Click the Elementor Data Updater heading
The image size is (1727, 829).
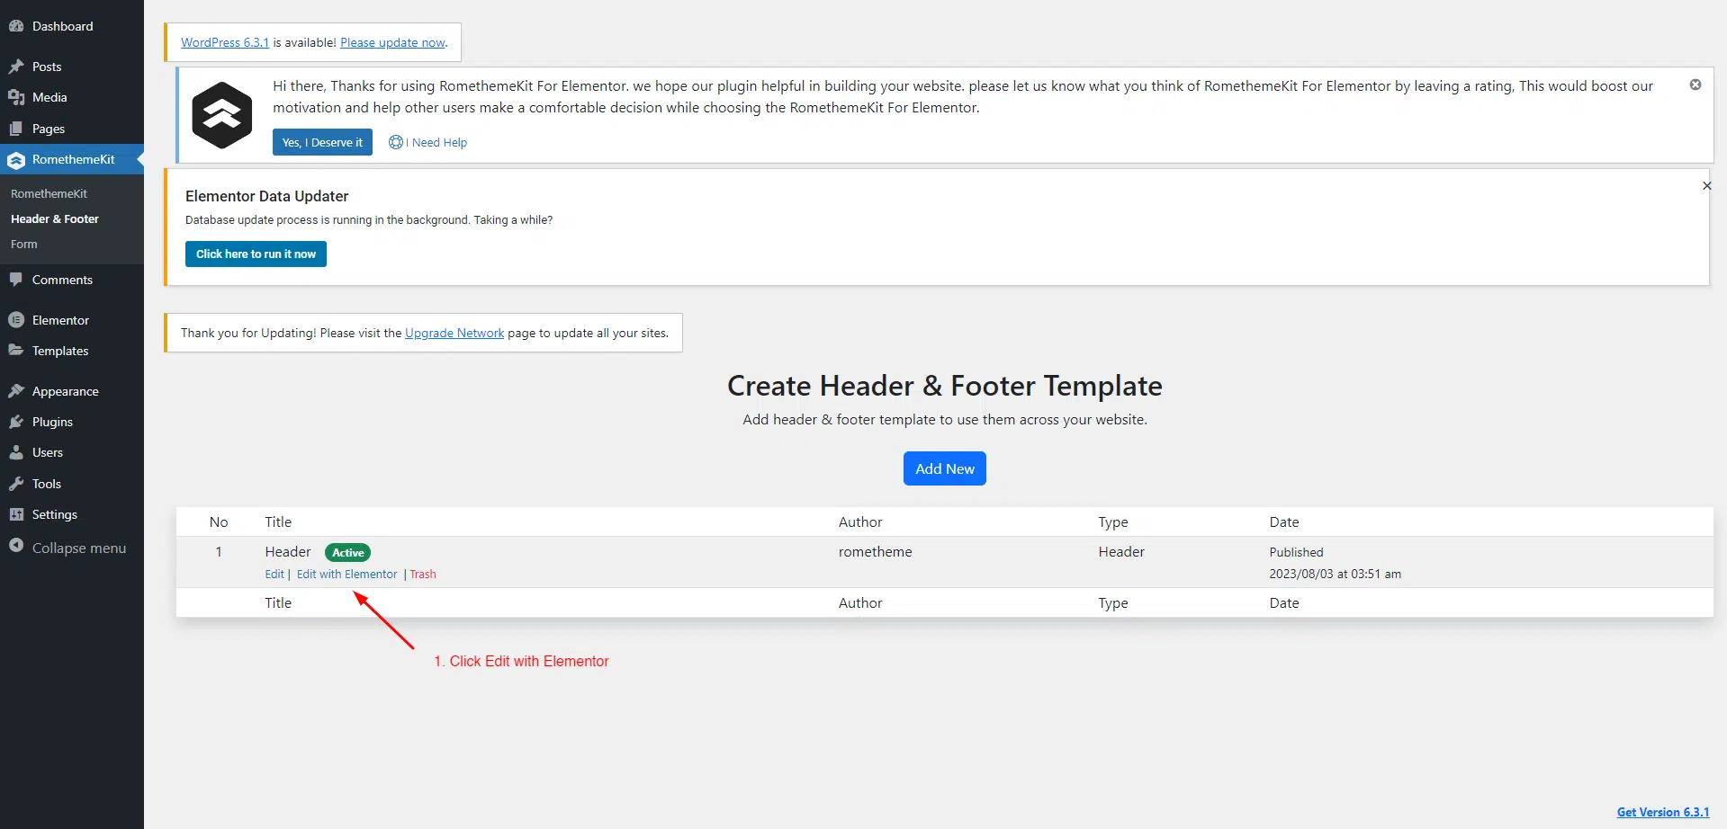pos(266,196)
